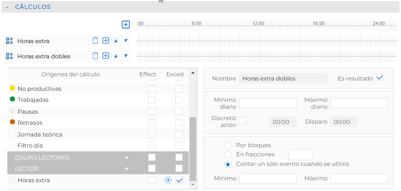Click the bottom Máximo field
The width and height of the screenshot is (401, 191).
pyautogui.click(x=359, y=178)
